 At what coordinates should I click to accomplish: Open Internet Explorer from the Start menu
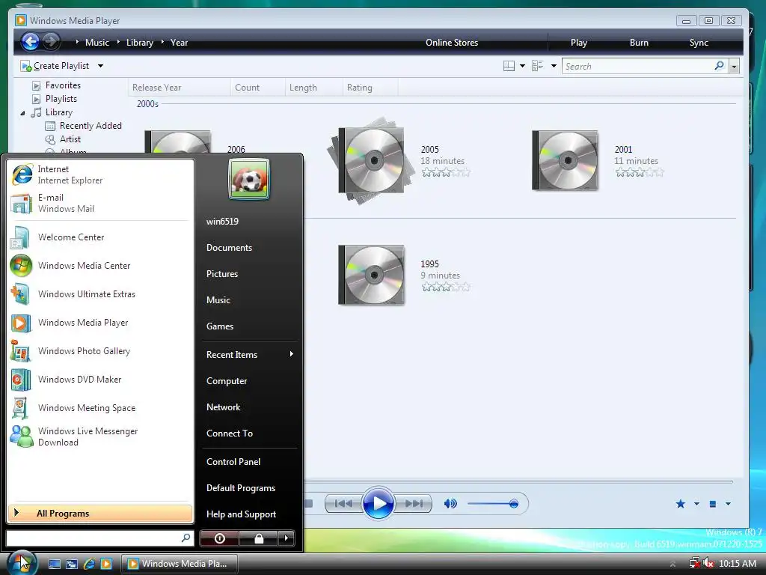(100, 174)
